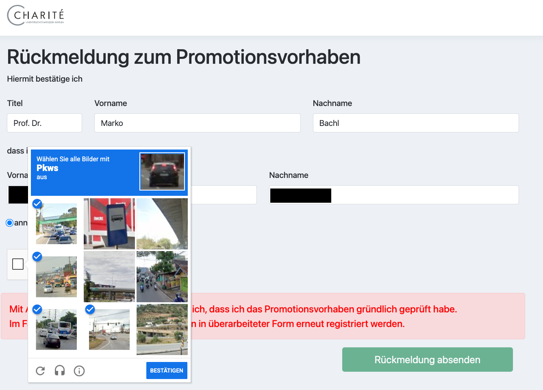This screenshot has width=543, height=390.
Task: Tick the reCAPTCHA checkbox
Action: tap(18, 264)
